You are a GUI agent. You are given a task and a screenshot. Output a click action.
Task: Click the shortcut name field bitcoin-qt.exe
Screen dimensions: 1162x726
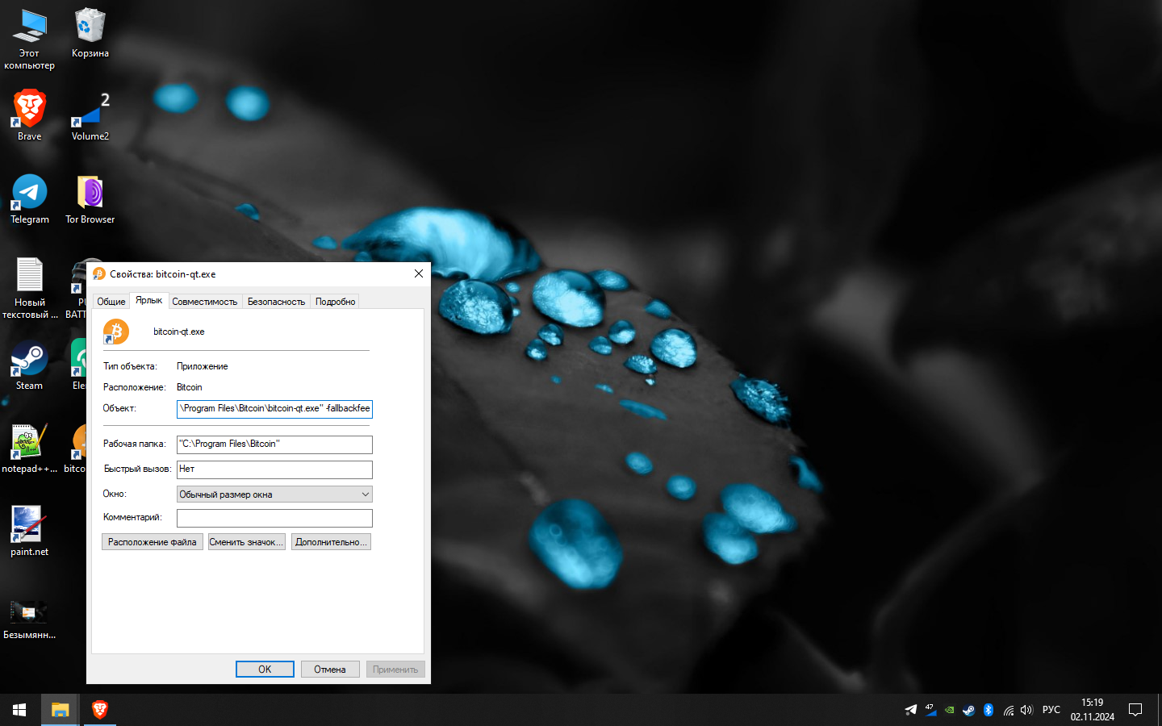[x=179, y=332]
